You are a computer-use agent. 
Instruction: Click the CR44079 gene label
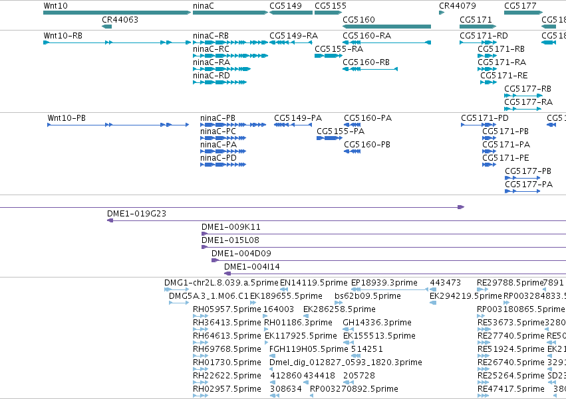coord(458,6)
